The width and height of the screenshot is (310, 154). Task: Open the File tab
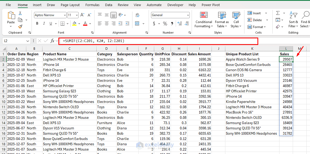click(8, 5)
